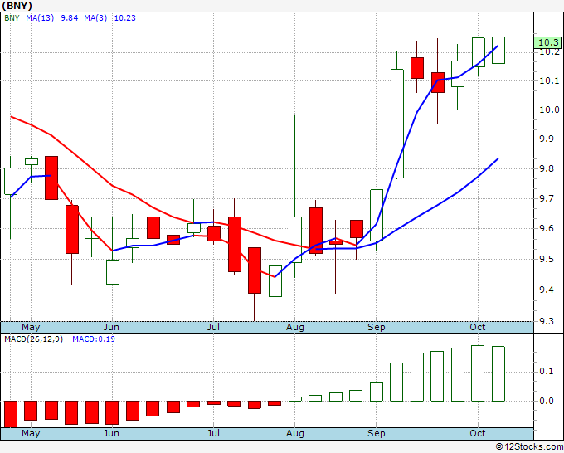Click the 9.6 price axis label

547,228
